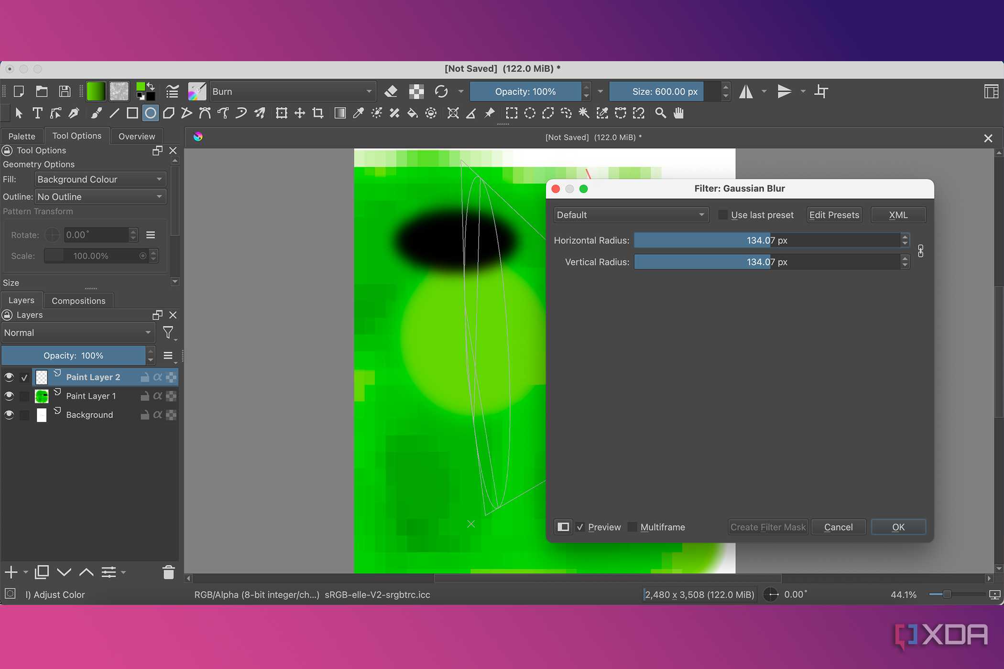Click the radius link chain icon

click(920, 251)
